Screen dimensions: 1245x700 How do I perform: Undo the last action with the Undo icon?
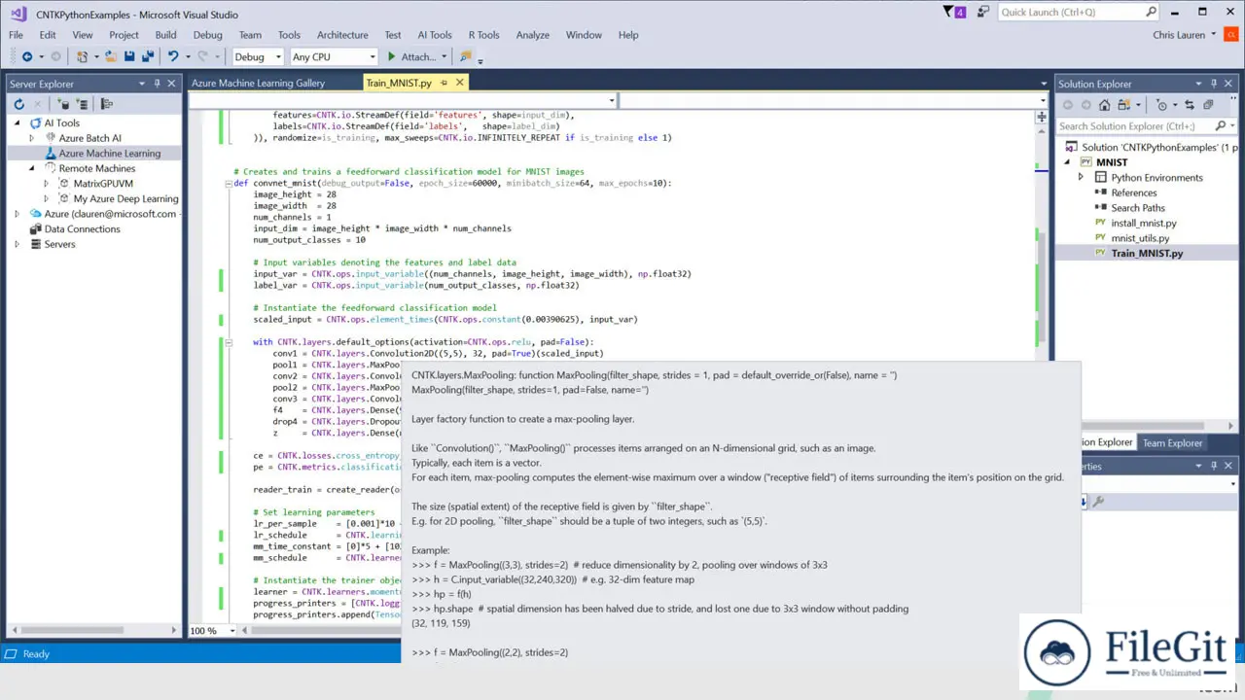point(173,57)
